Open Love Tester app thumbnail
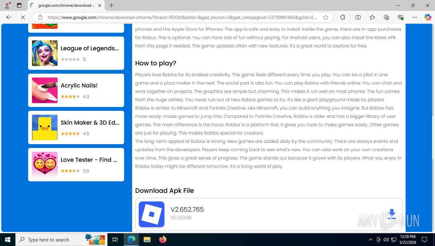Viewport: 435px width, 246px height. (x=45, y=165)
